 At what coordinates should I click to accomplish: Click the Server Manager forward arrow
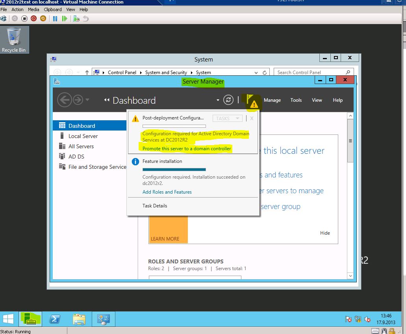(x=78, y=100)
